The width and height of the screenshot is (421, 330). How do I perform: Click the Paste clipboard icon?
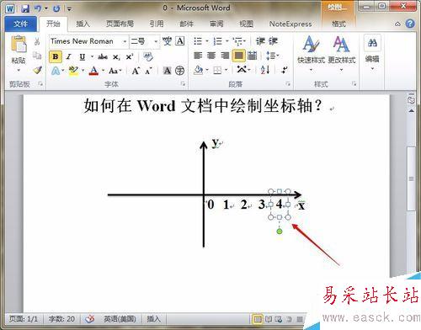click(19, 44)
